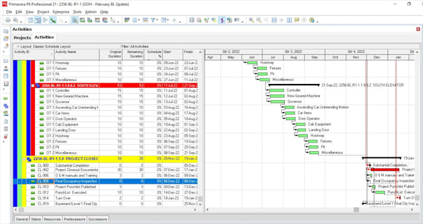The image size is (423, 224).
Task: Select the PunchList Executed activity row
Action: tap(112, 192)
